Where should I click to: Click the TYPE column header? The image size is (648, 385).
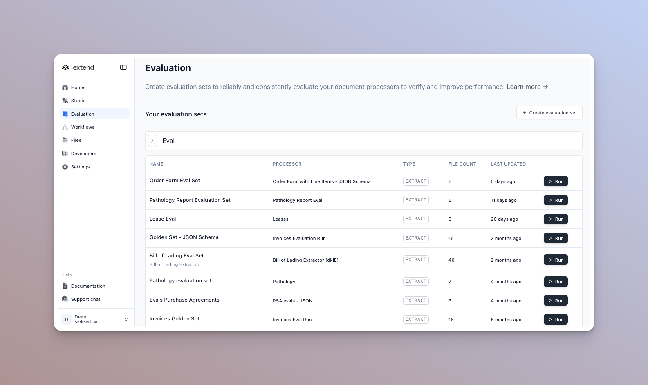(x=409, y=164)
